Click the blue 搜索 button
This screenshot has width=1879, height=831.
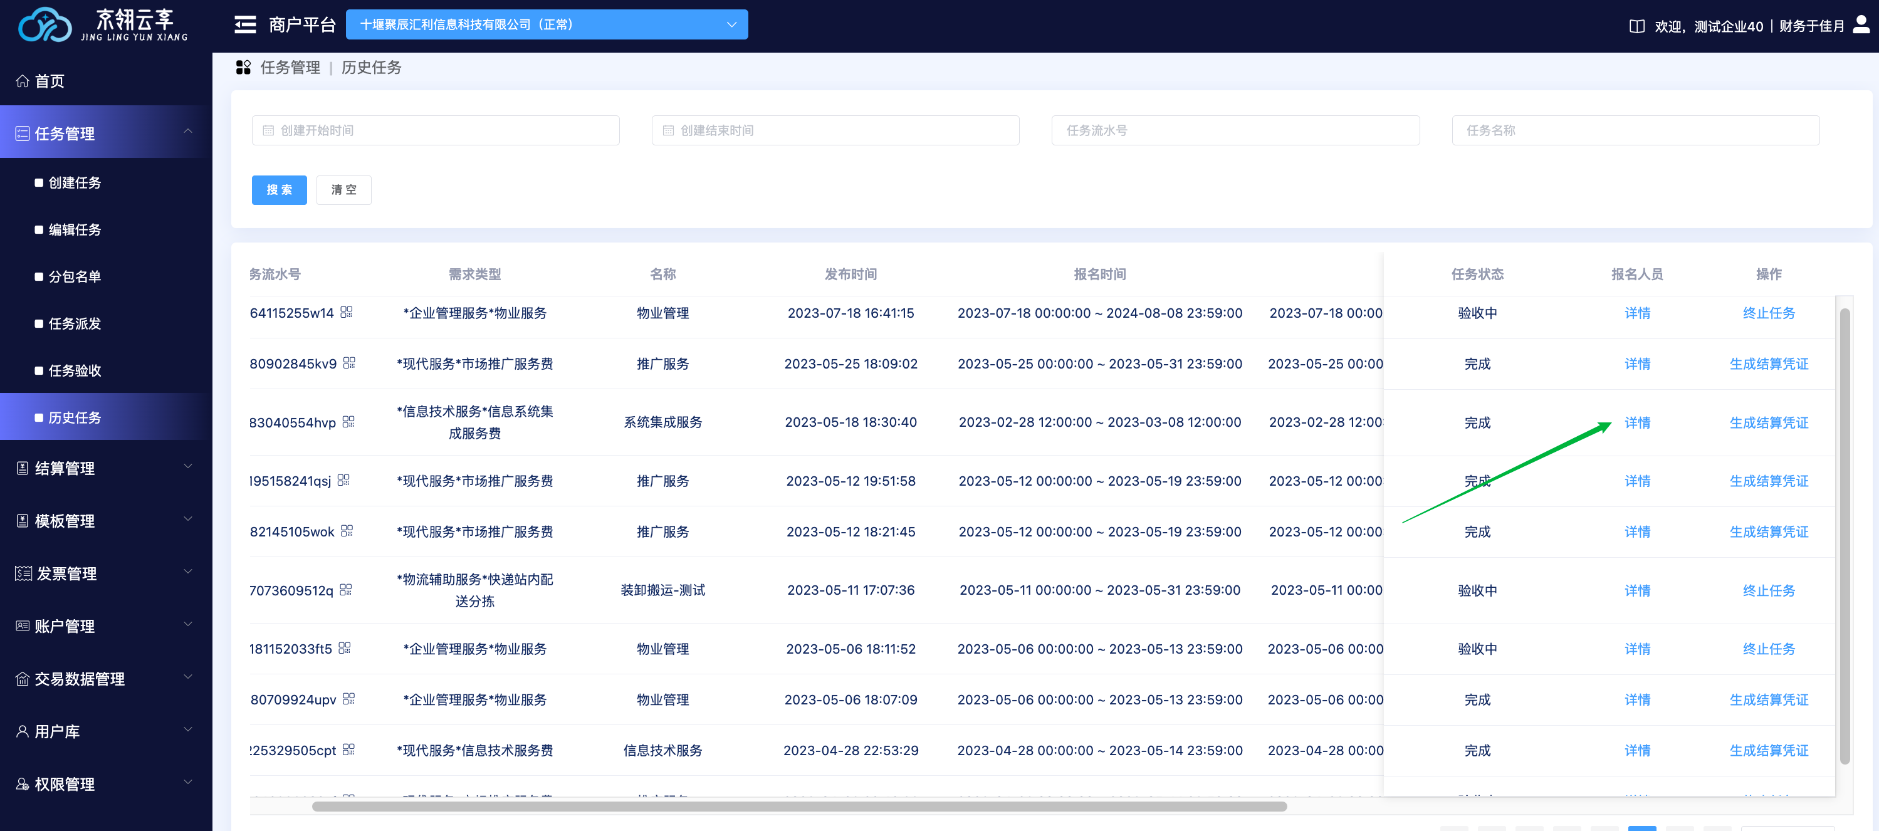coord(279,190)
